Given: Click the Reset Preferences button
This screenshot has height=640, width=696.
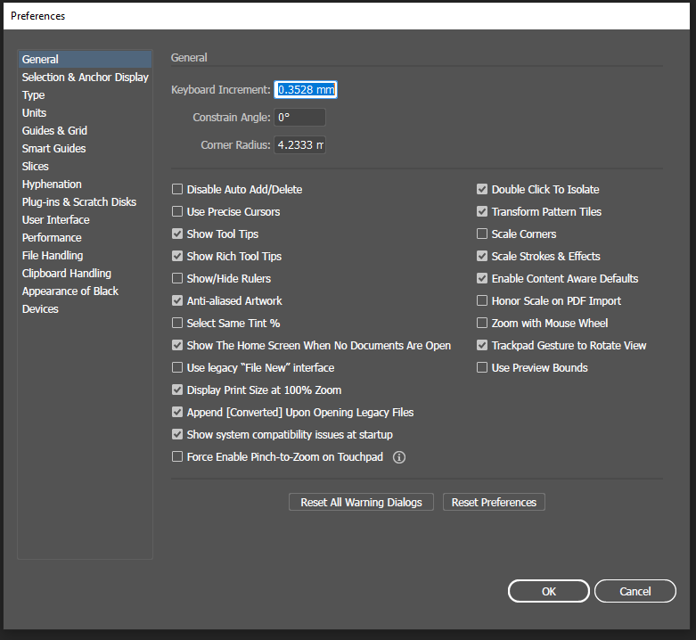Looking at the screenshot, I should 494,503.
